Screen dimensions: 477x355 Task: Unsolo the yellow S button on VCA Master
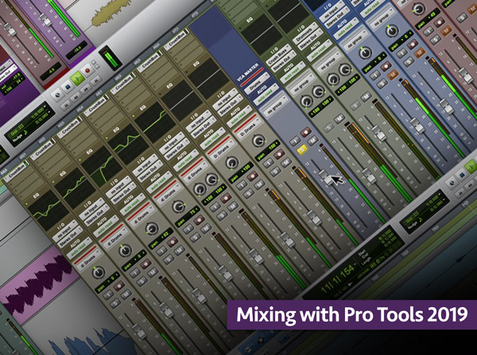coord(302,150)
